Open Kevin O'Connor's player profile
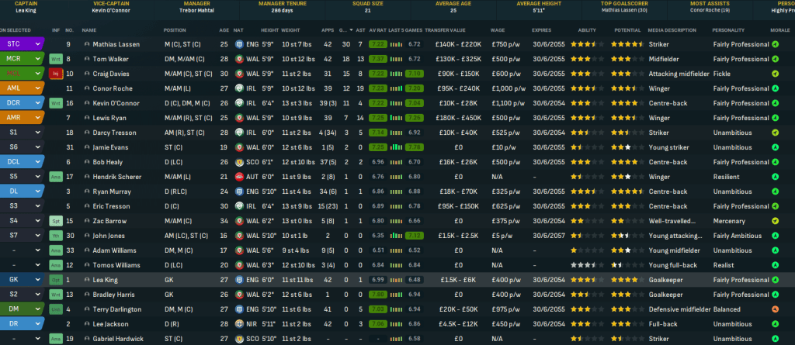This screenshot has width=795, height=345. [x=115, y=103]
